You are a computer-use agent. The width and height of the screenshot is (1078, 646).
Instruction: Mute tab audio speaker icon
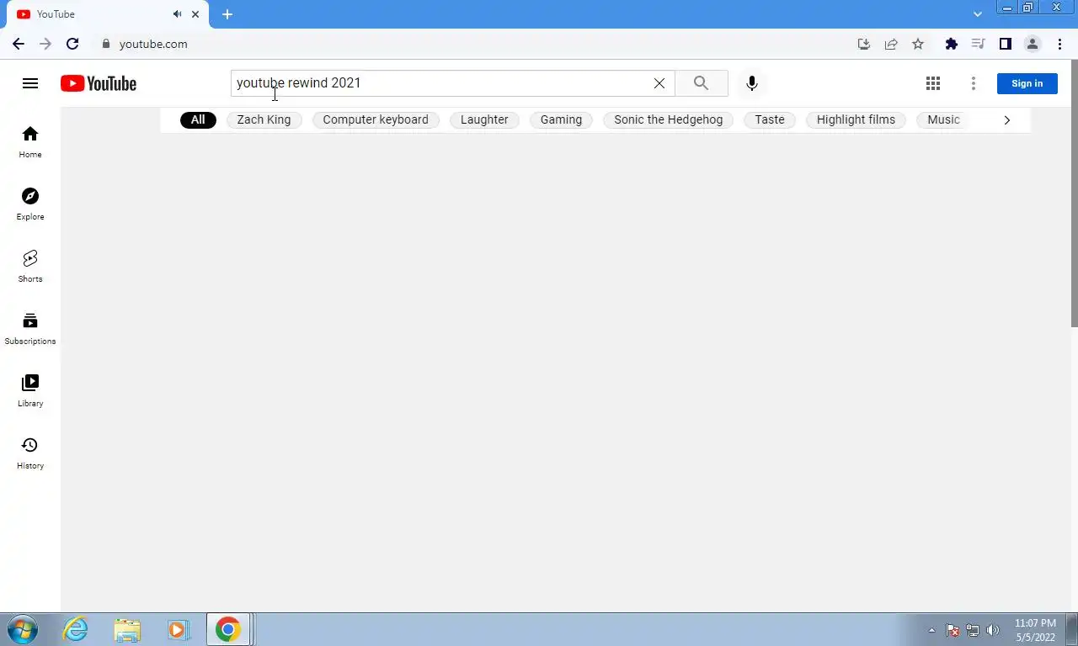tap(177, 14)
